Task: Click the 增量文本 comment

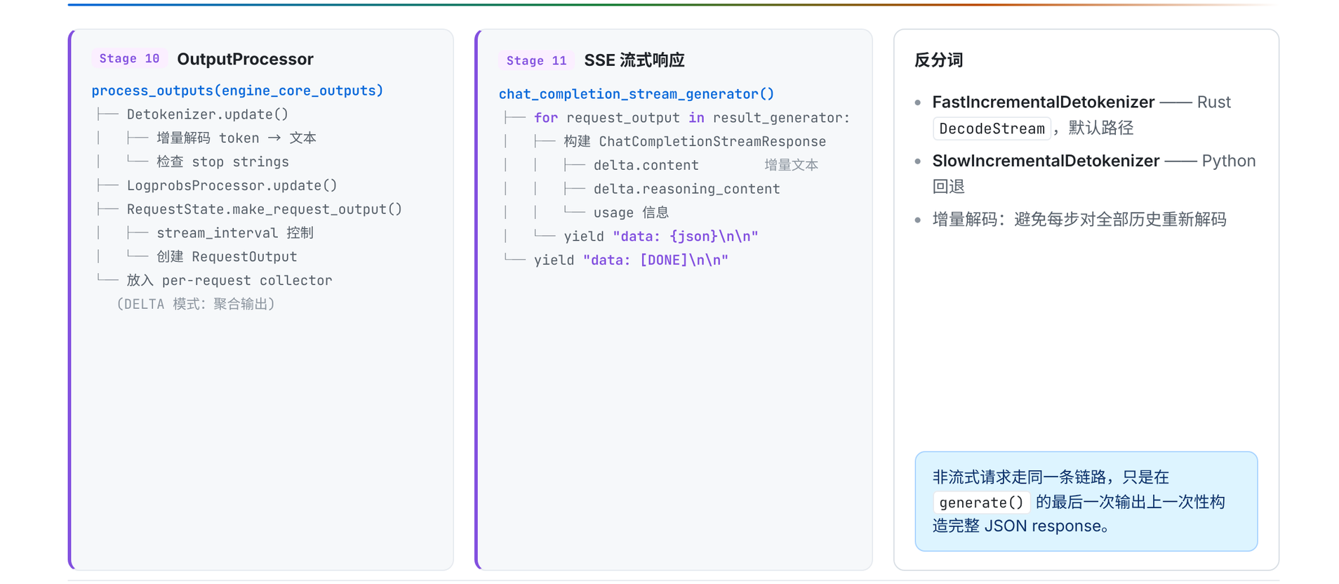Action: (x=791, y=165)
